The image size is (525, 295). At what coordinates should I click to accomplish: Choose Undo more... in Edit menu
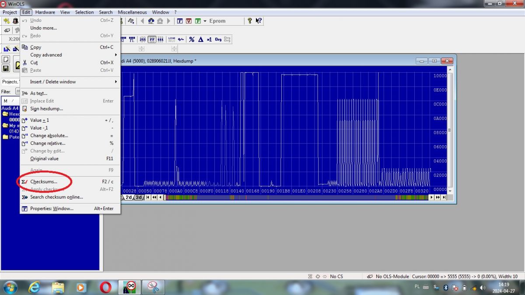click(70, 28)
